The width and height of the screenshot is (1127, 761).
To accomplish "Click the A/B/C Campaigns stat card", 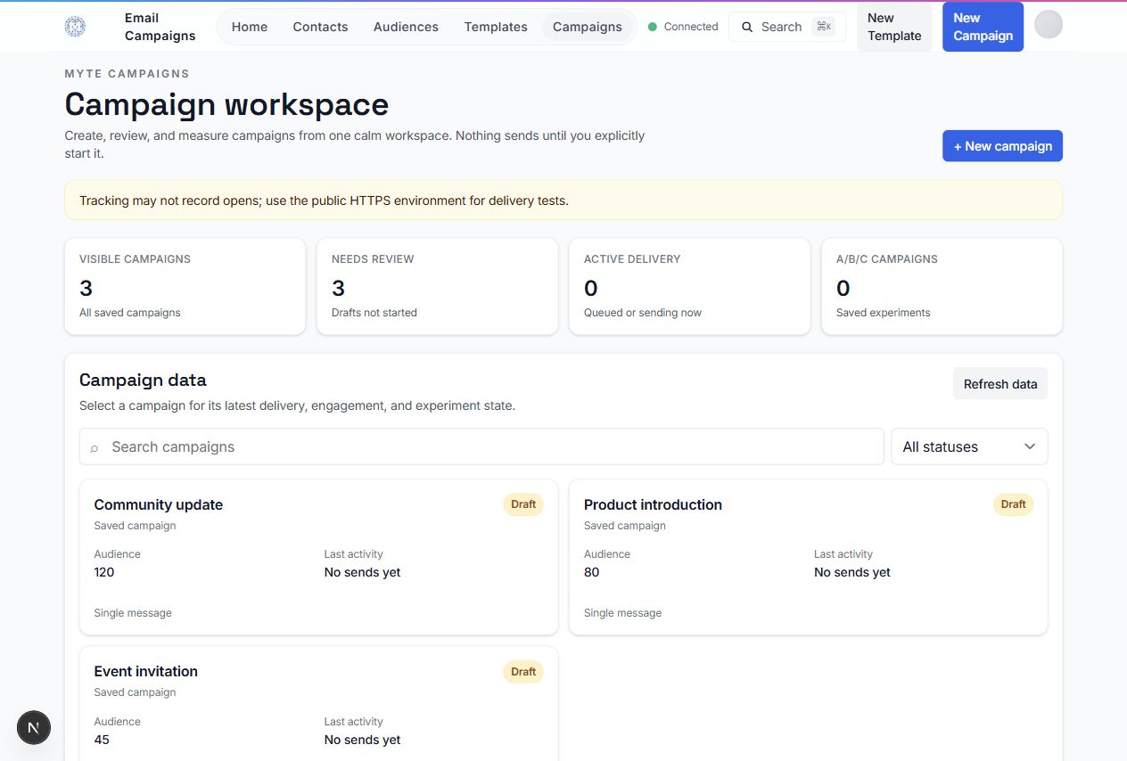I will 942,286.
